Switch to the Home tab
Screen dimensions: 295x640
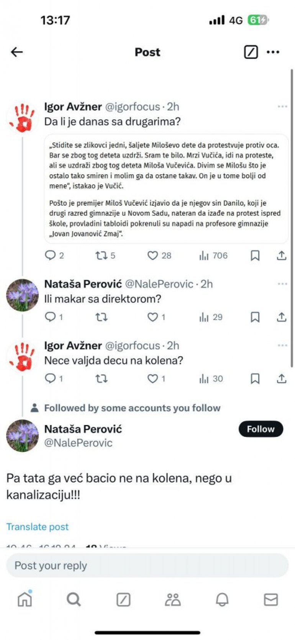[25, 599]
